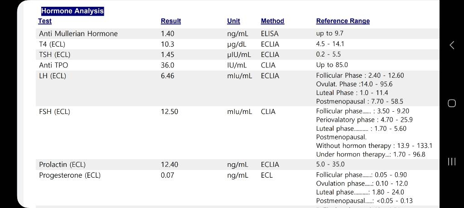Click the Reference Range column header
464x208 pixels.
[x=343, y=21]
